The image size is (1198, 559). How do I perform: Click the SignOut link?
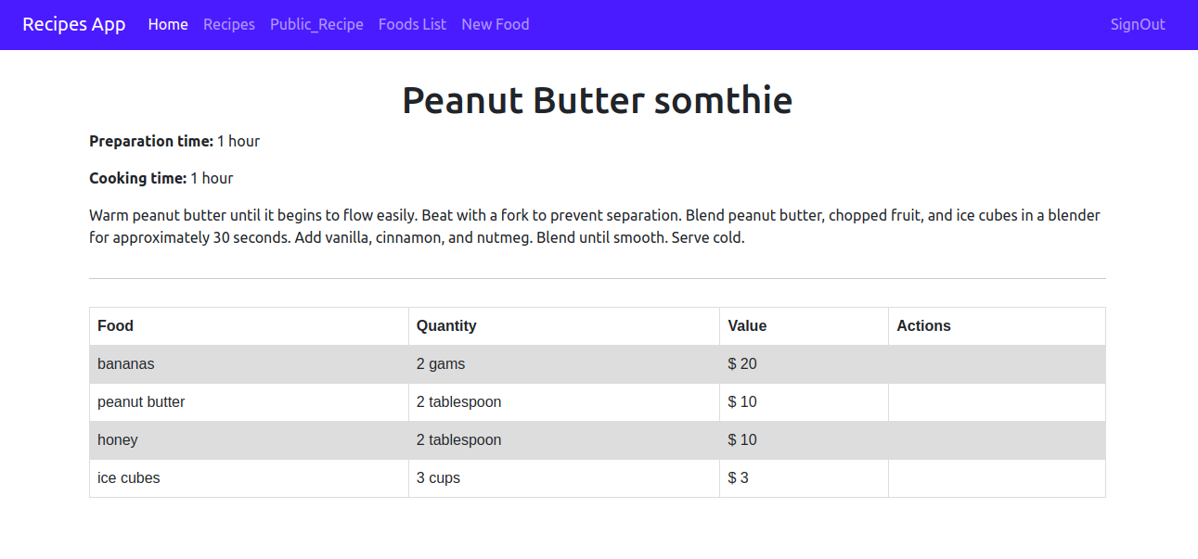tap(1138, 25)
